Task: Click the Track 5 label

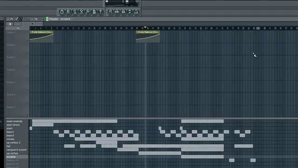Action: tap(11, 82)
